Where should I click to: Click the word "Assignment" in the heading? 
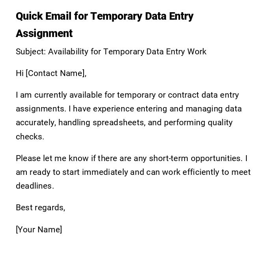(44, 33)
